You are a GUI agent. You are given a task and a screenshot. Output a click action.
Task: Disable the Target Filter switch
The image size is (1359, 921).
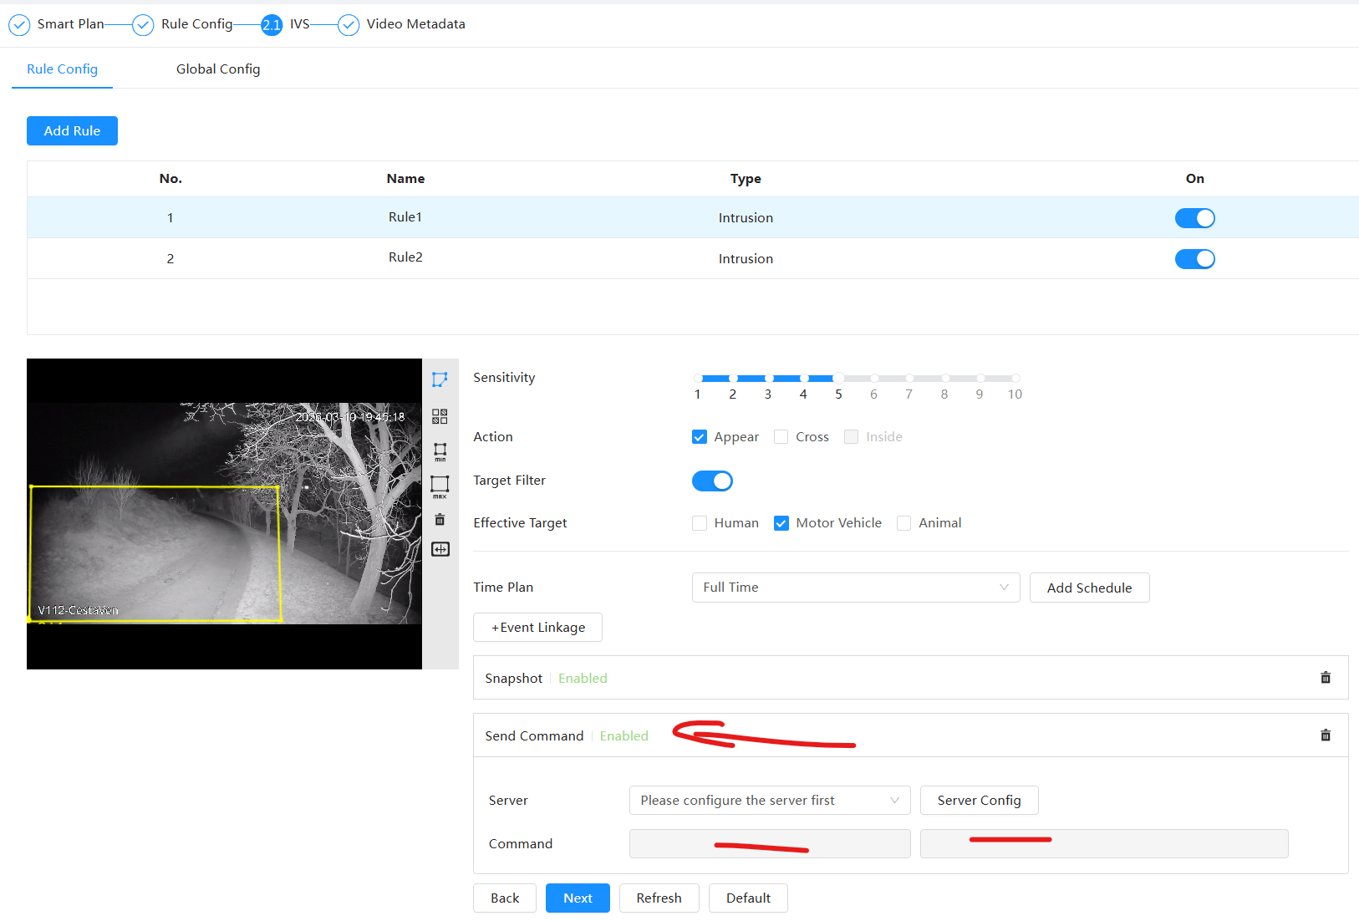coord(712,481)
